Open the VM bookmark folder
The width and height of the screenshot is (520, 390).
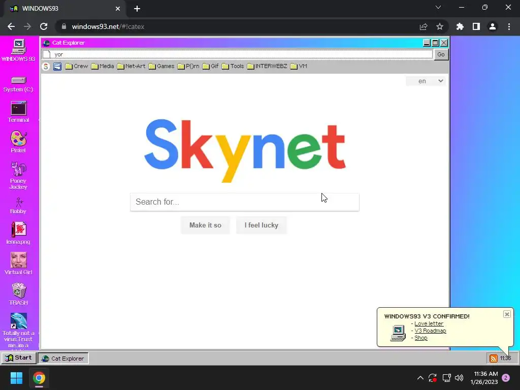click(299, 67)
